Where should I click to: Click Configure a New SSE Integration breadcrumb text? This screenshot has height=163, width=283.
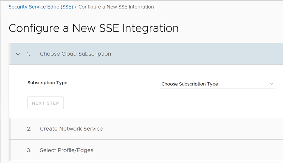click(x=116, y=7)
